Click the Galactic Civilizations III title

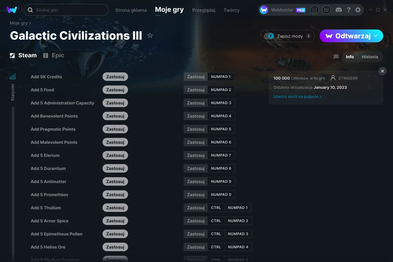tap(76, 35)
